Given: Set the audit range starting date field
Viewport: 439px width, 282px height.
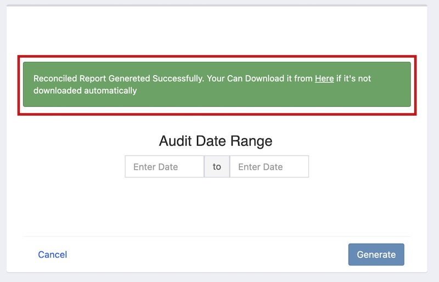Looking at the screenshot, I should coord(164,167).
